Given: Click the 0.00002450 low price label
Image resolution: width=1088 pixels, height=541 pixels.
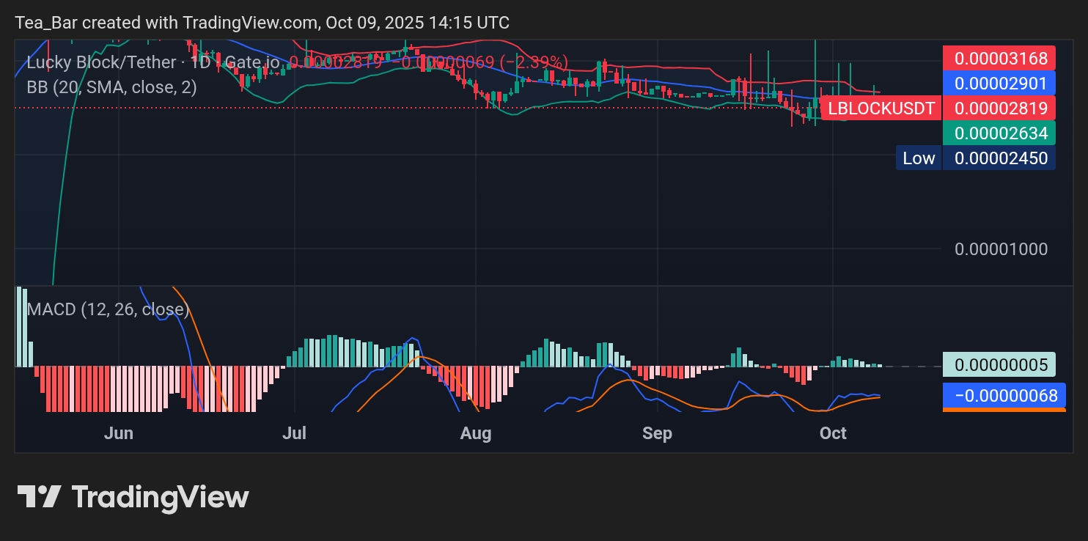Looking at the screenshot, I should pos(1000,158).
